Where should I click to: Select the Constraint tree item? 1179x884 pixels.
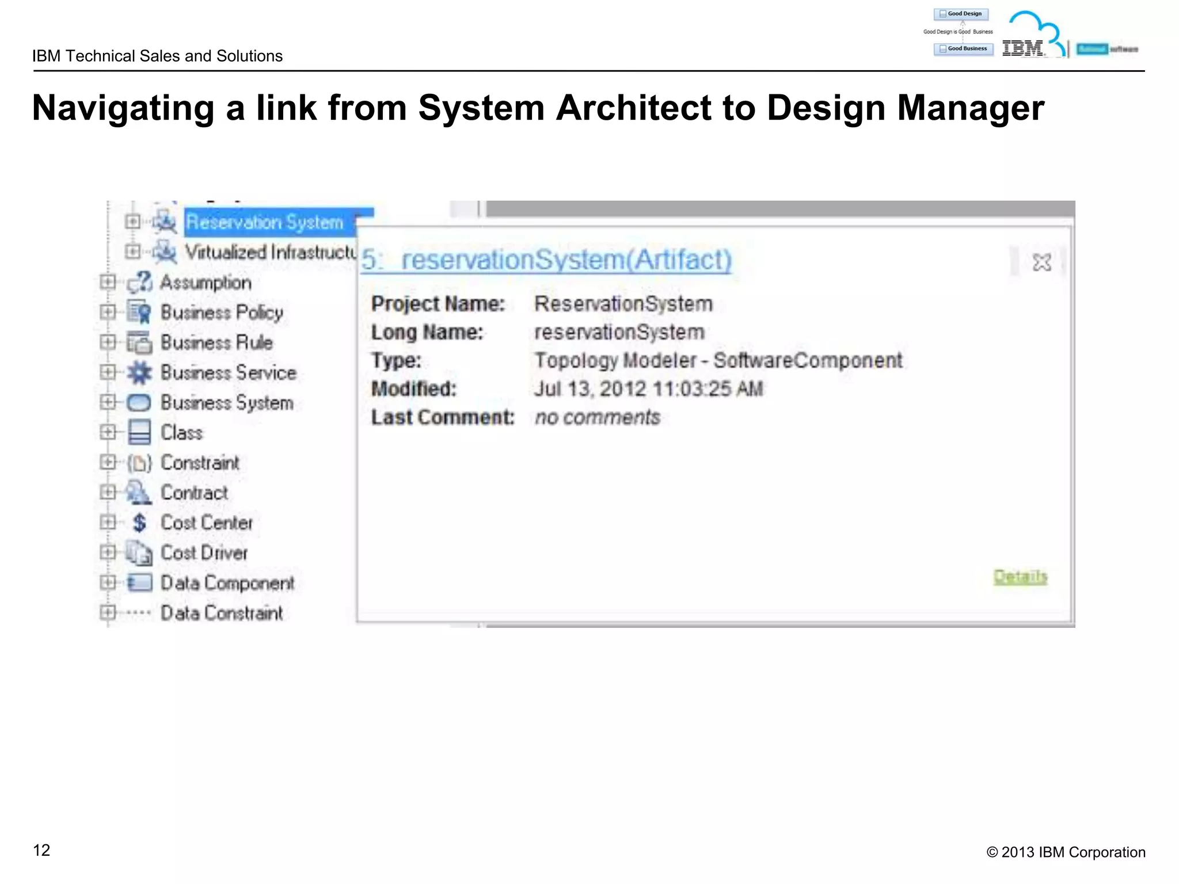(x=200, y=463)
